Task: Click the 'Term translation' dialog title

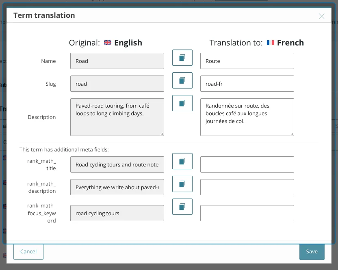Action: click(44, 15)
